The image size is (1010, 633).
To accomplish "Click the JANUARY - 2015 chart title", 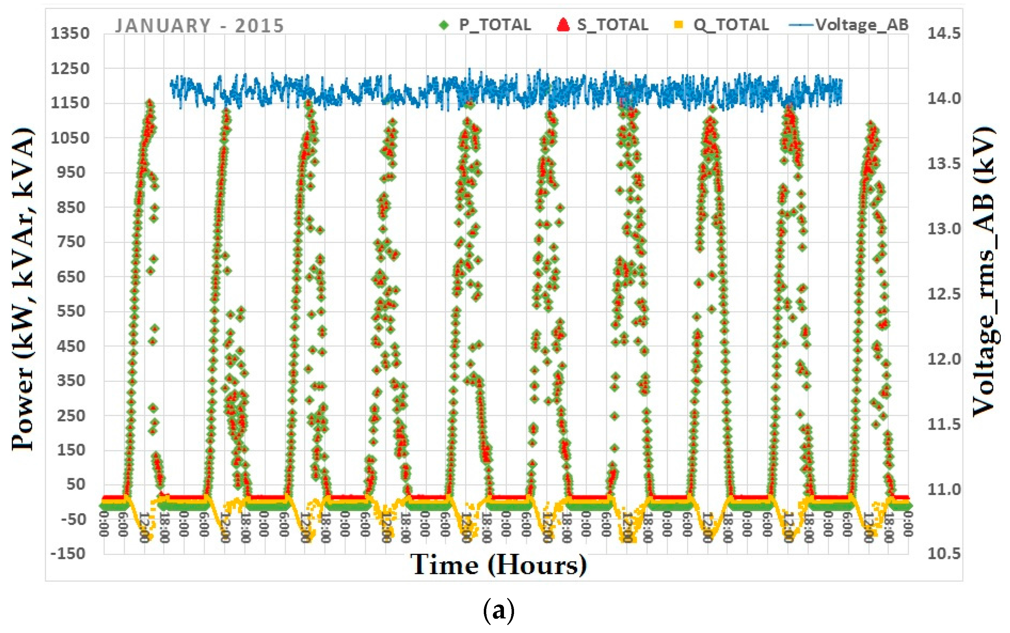I will tap(200, 26).
